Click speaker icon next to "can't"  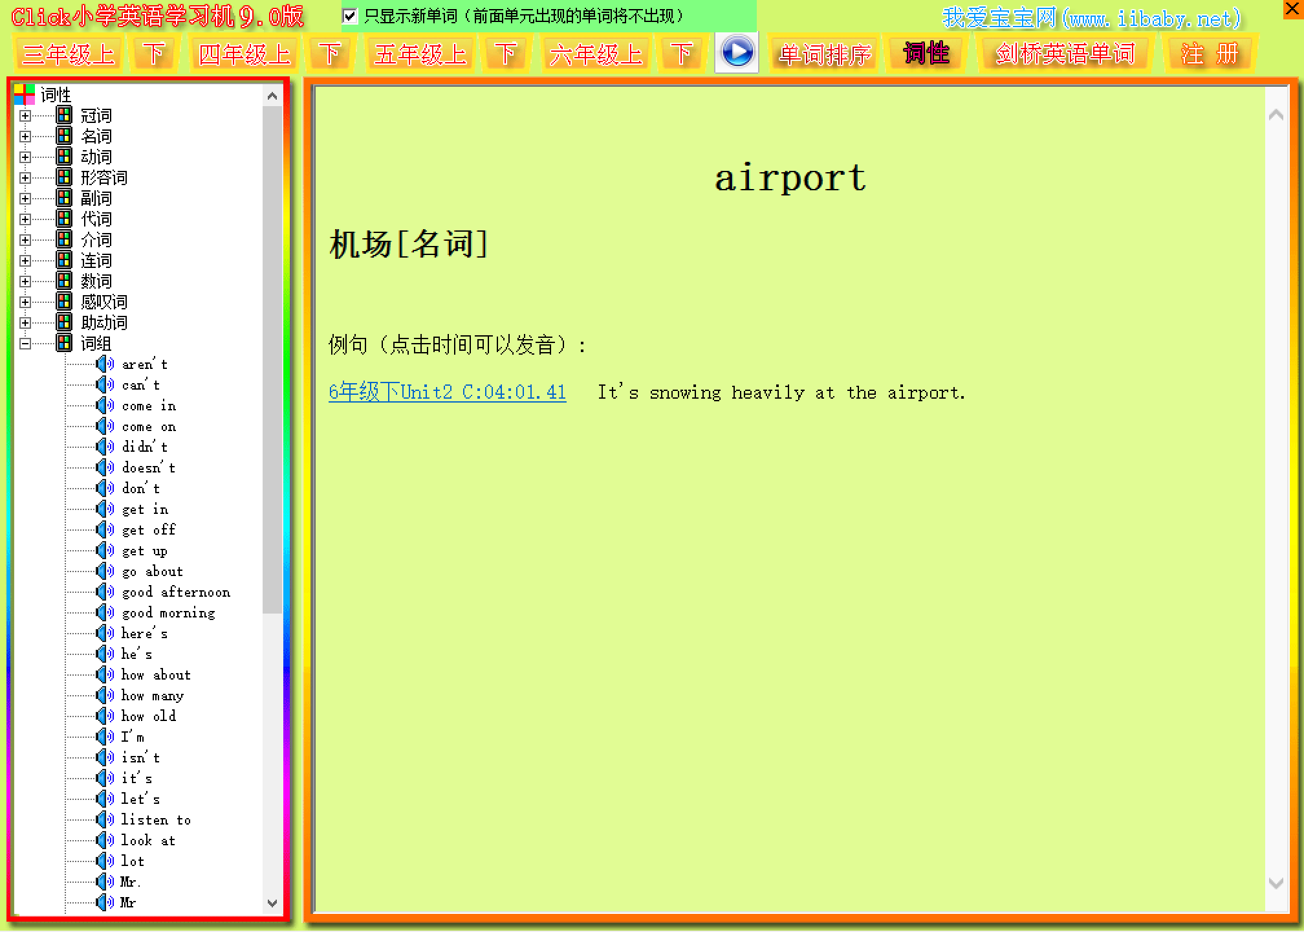pos(105,385)
